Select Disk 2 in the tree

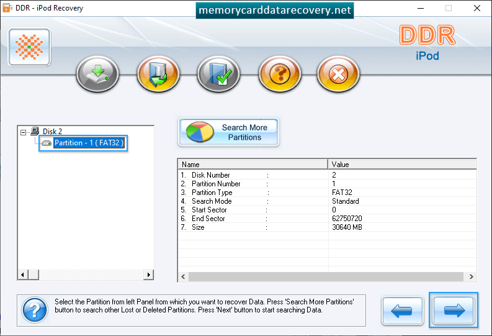(52, 131)
